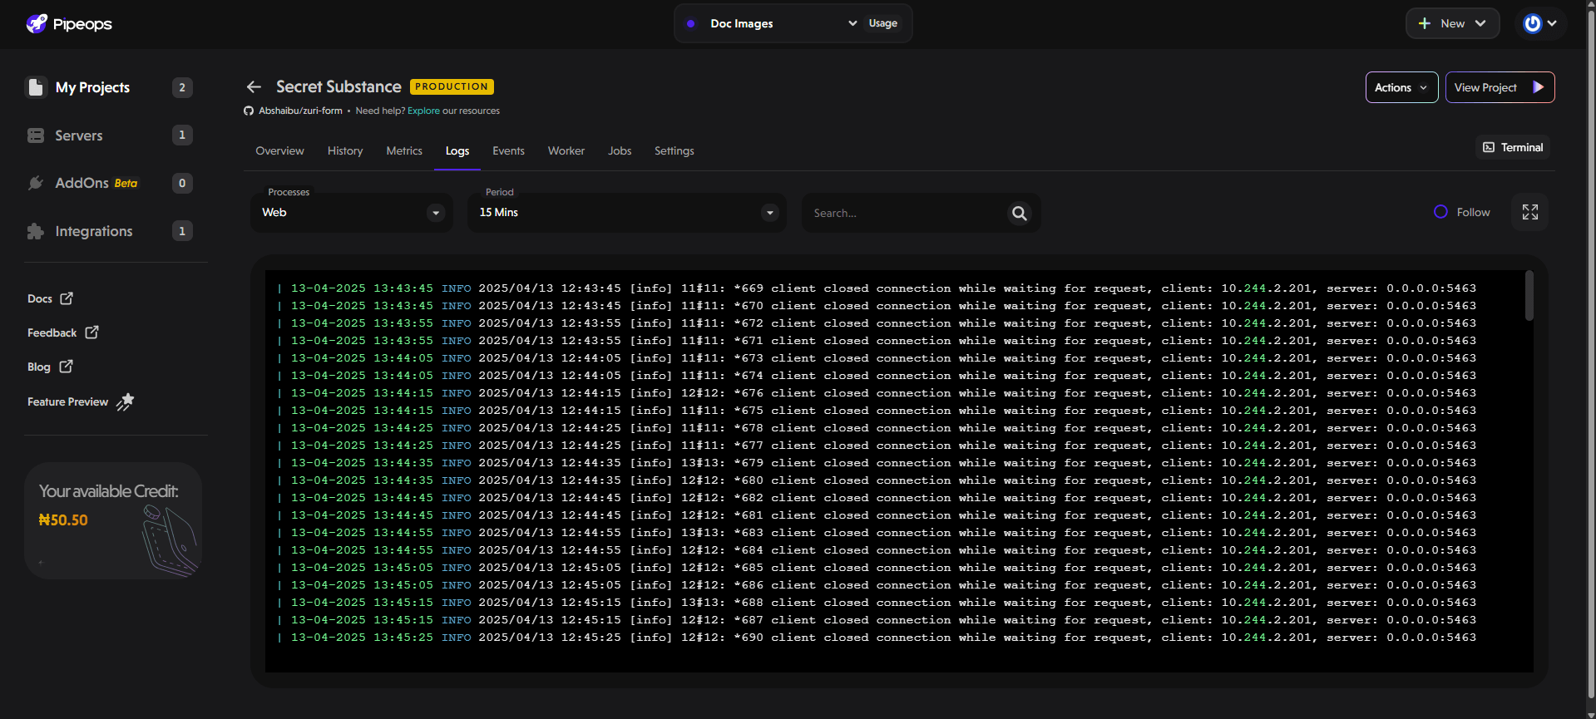Open the Processes Web dropdown

click(352, 213)
